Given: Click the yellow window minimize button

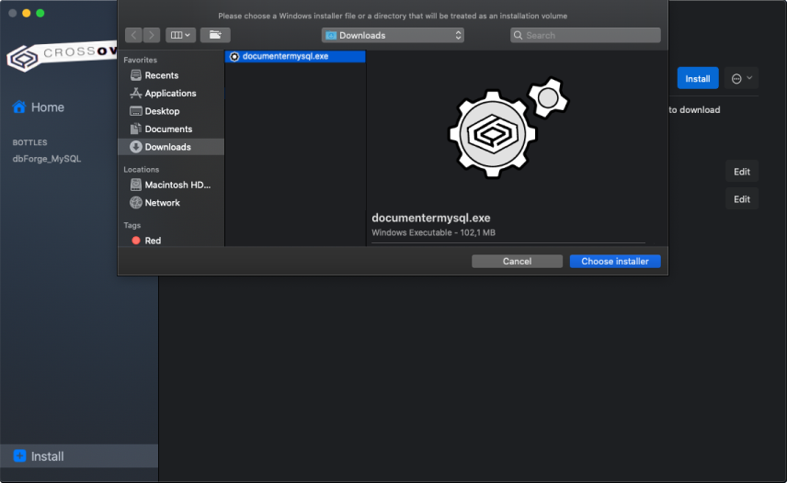Looking at the screenshot, I should [x=26, y=13].
